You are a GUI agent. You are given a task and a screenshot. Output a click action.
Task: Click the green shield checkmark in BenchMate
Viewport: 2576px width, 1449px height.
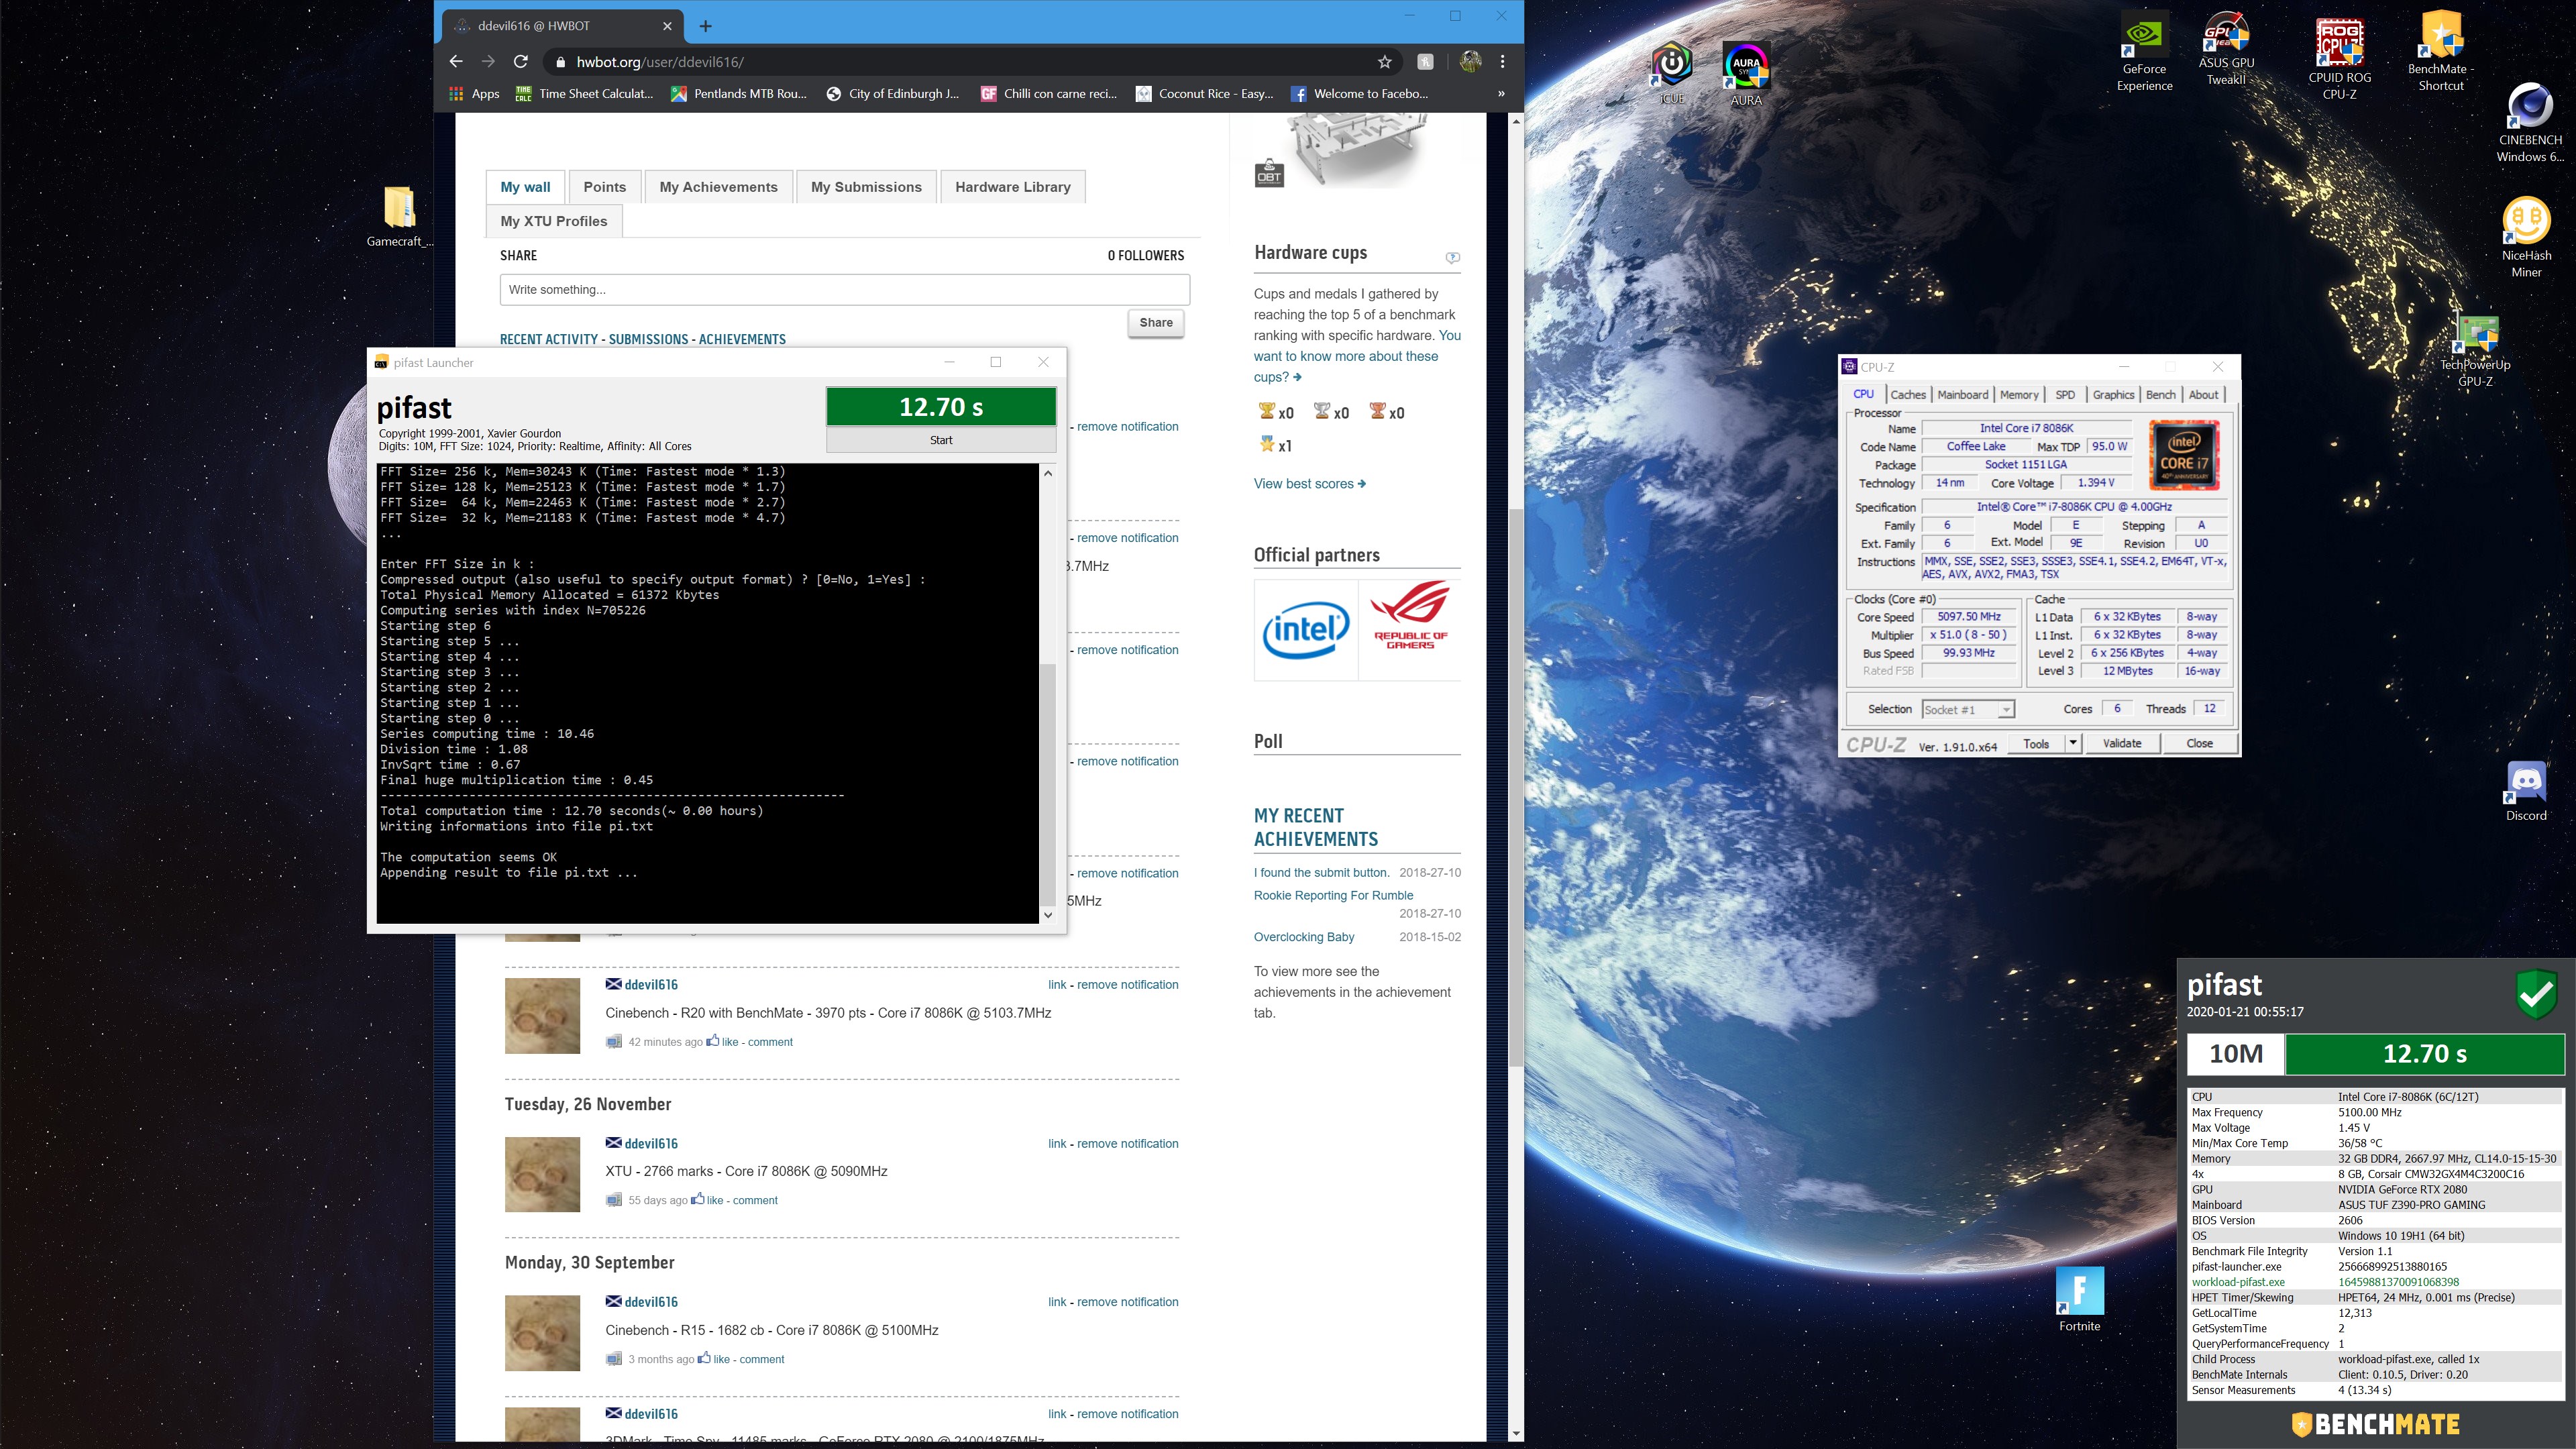pos(2536,994)
